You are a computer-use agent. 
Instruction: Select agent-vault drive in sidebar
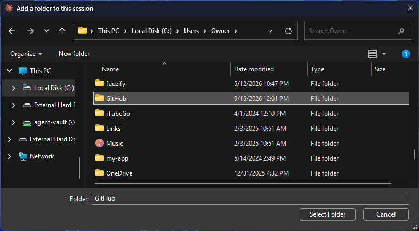coord(54,122)
